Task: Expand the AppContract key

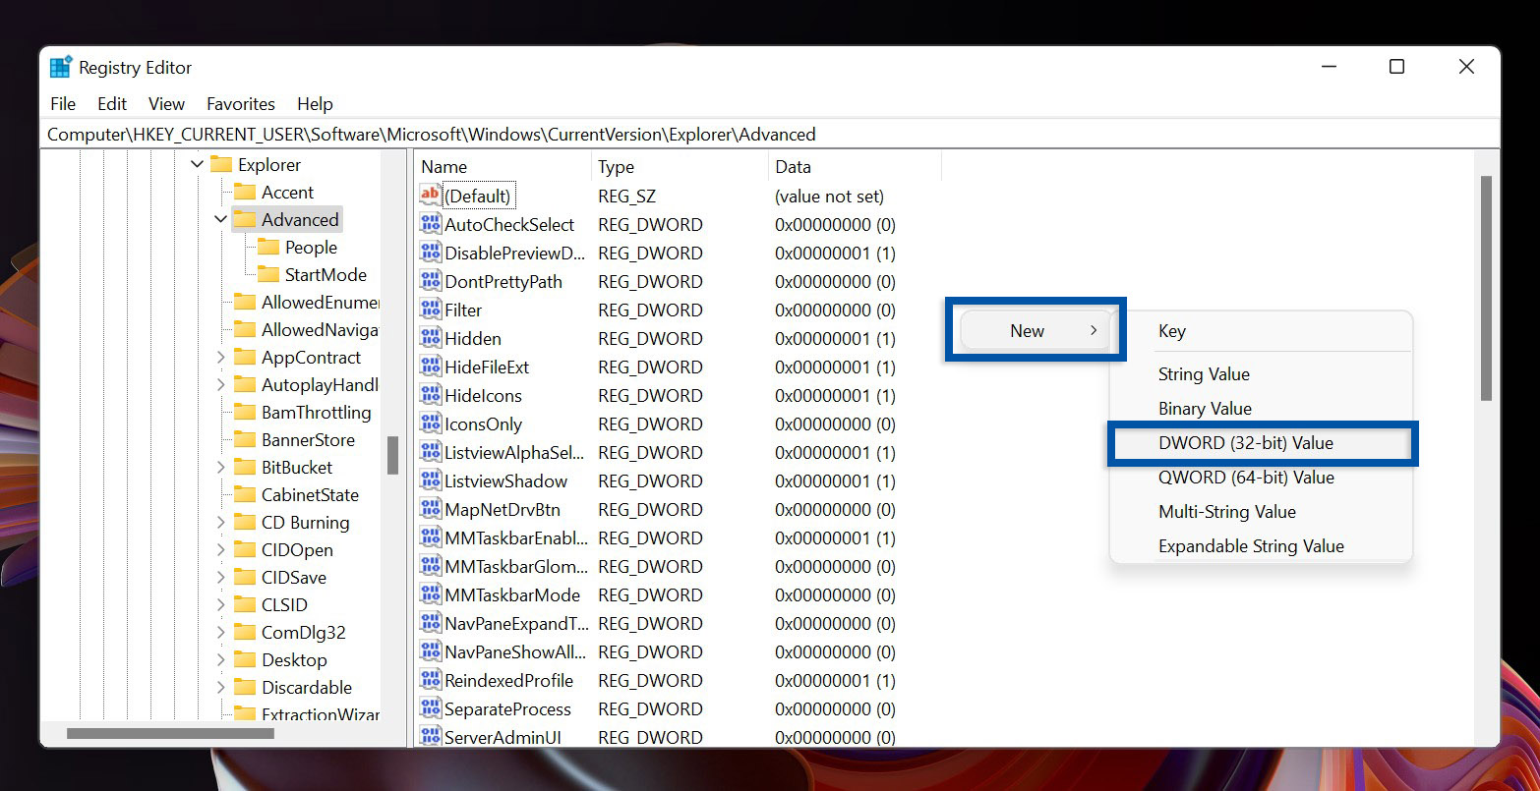Action: coord(219,357)
